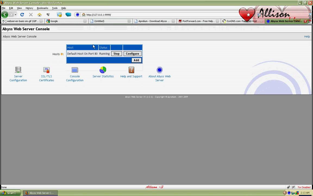Open the Tools menu
This screenshot has width=313, height=196.
coord(55,8)
